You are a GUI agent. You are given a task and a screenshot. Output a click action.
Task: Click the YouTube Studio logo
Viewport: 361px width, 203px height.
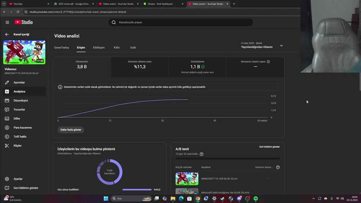[24, 22]
